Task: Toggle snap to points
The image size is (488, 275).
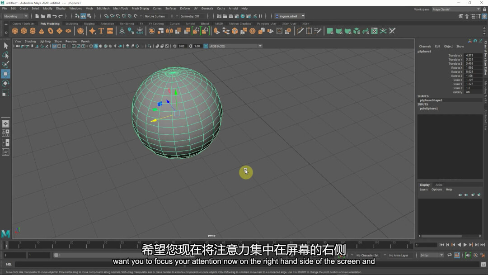Action: pyautogui.click(x=118, y=16)
